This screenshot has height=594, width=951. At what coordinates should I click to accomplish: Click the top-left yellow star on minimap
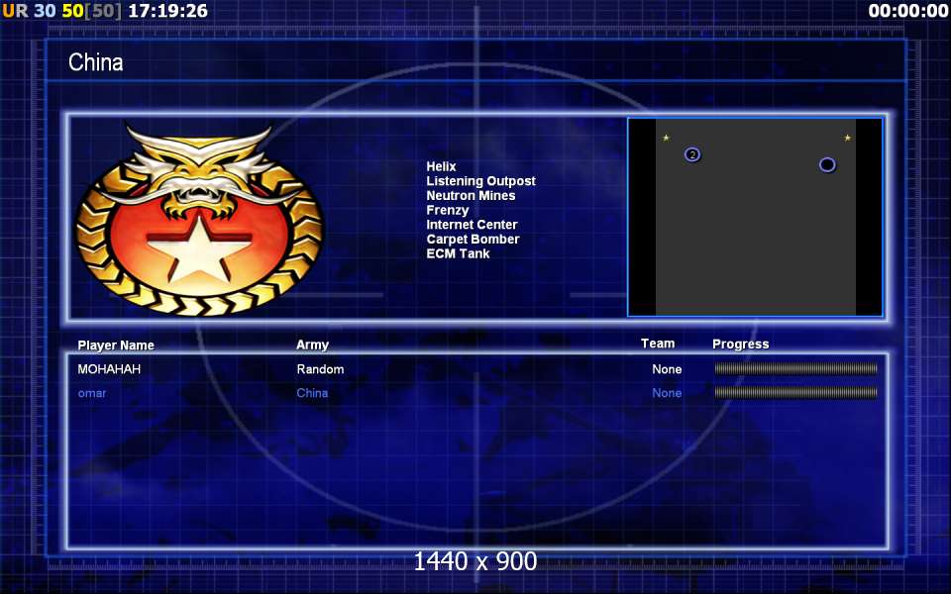[x=666, y=138]
